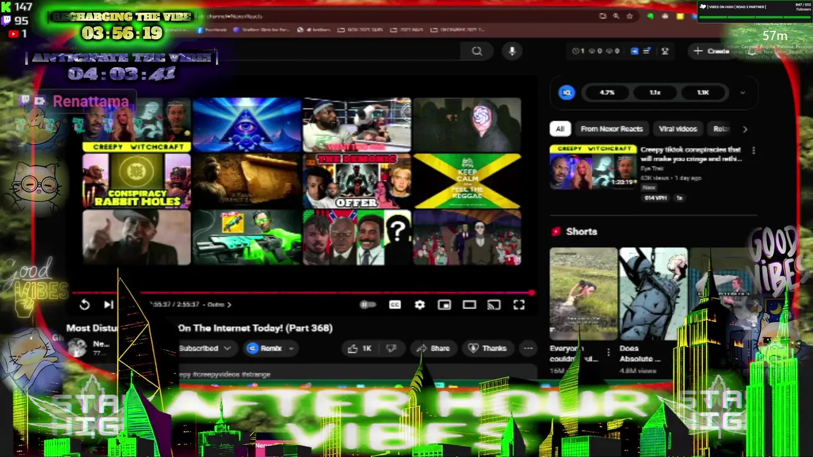Bookmark the page with the star icon

pos(629,16)
